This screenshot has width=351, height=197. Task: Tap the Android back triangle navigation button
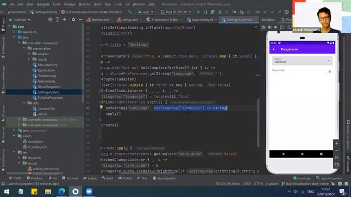pyautogui.click(x=283, y=154)
